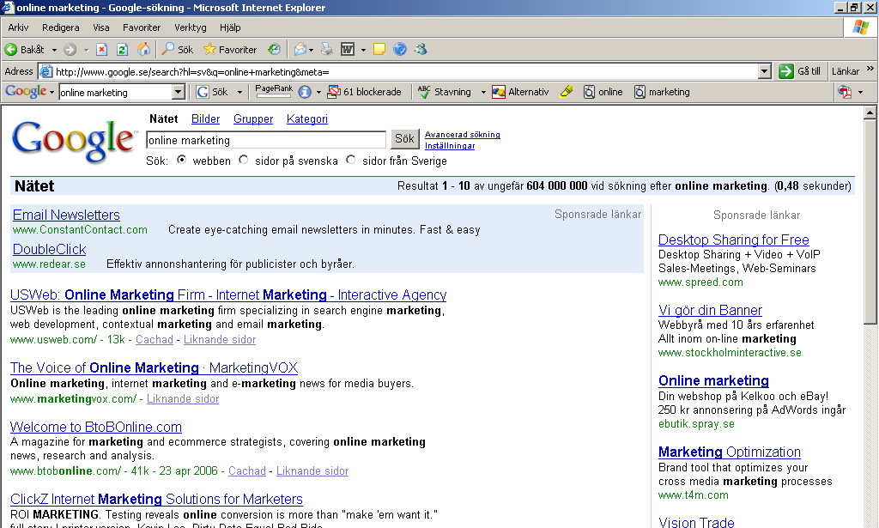Find the word 'marketing' on the page
This screenshot has height=528, width=879.
coord(662,92)
